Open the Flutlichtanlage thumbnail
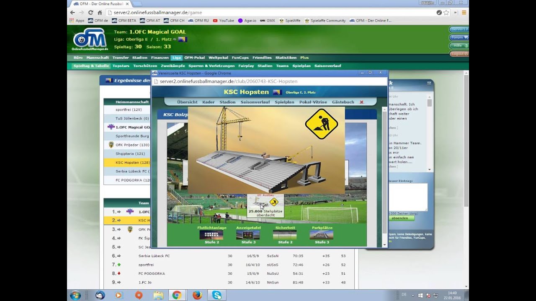536x301 pixels. 211,235
